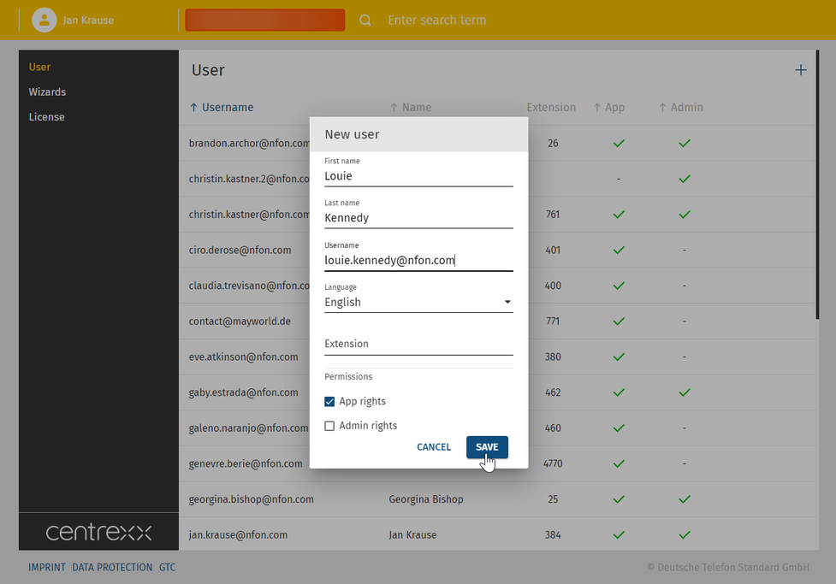Select georgina.bishop@nfon.com username
Screen dimensions: 836x584
(x=251, y=499)
